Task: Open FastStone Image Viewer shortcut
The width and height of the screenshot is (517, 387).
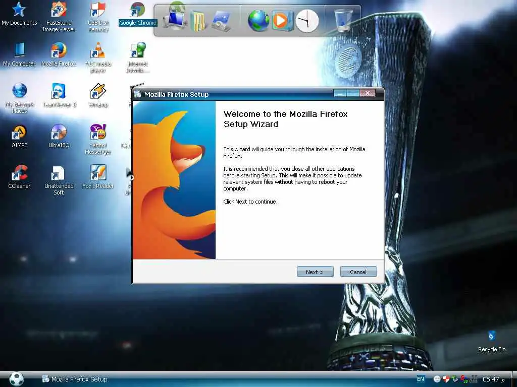Action: 59,17
